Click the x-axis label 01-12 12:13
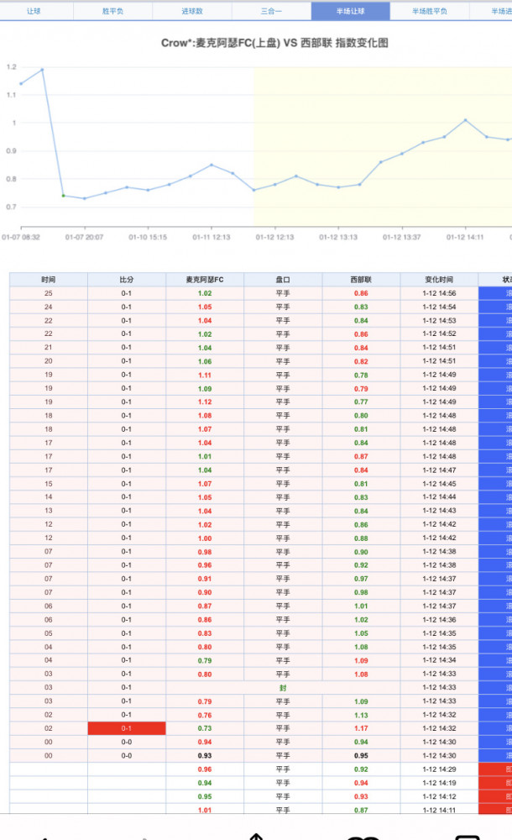The image size is (512, 840). (x=274, y=237)
